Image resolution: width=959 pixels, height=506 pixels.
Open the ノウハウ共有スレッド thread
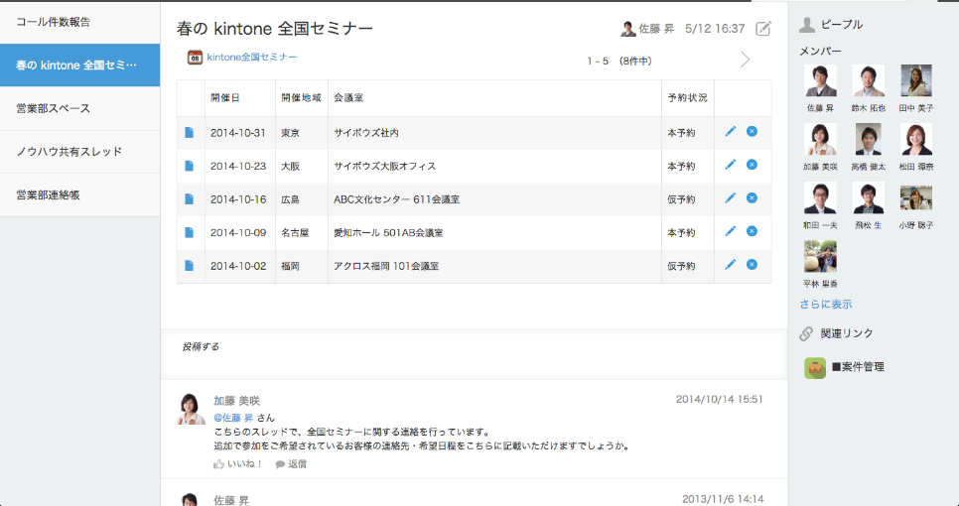tap(80, 152)
